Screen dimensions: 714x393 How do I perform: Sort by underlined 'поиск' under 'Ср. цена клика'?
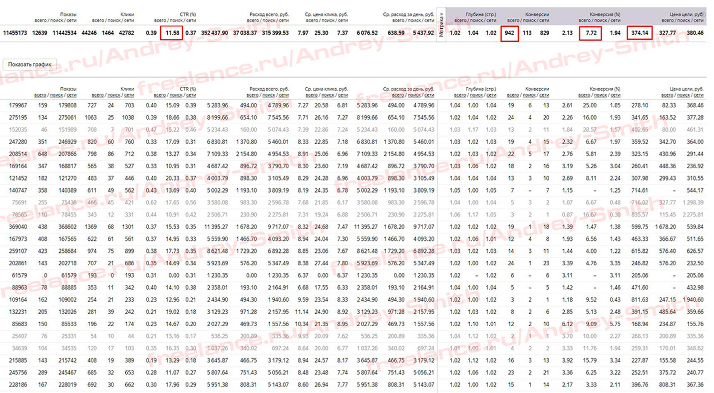pyautogui.click(x=328, y=95)
